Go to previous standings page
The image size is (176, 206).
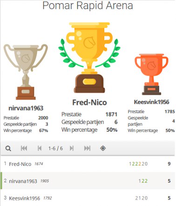tap(40, 148)
